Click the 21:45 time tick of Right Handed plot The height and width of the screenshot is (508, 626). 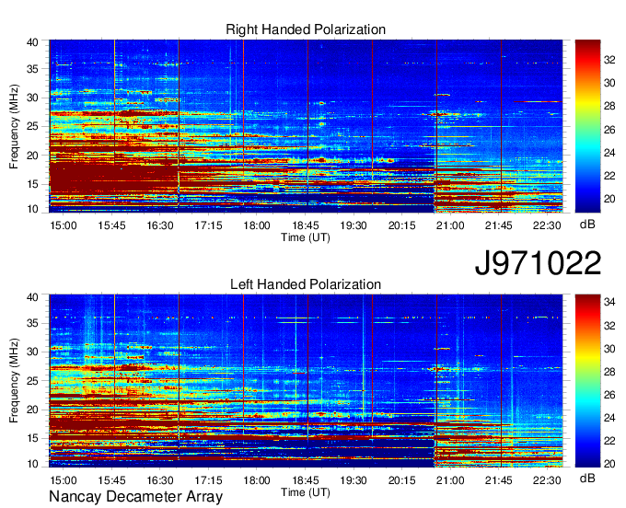499,225
